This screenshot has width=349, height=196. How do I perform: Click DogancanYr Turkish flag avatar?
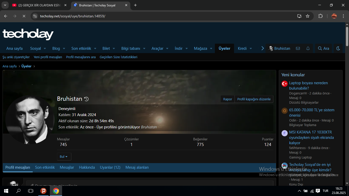[285, 84]
